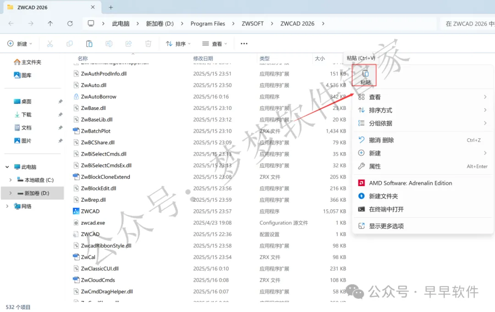Select 本地磁盘 (C:) in sidebar
The height and width of the screenshot is (312, 495).
coord(35,180)
